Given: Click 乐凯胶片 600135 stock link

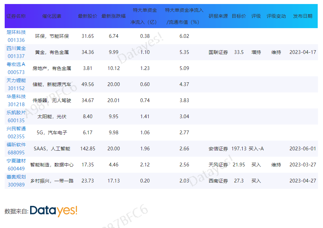Looking at the screenshot, I should (x=16, y=117).
